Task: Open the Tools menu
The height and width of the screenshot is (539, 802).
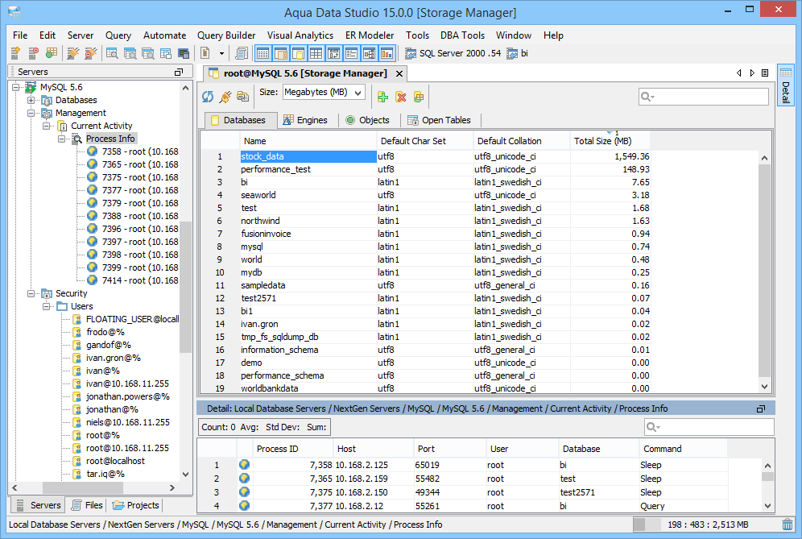Action: (417, 35)
